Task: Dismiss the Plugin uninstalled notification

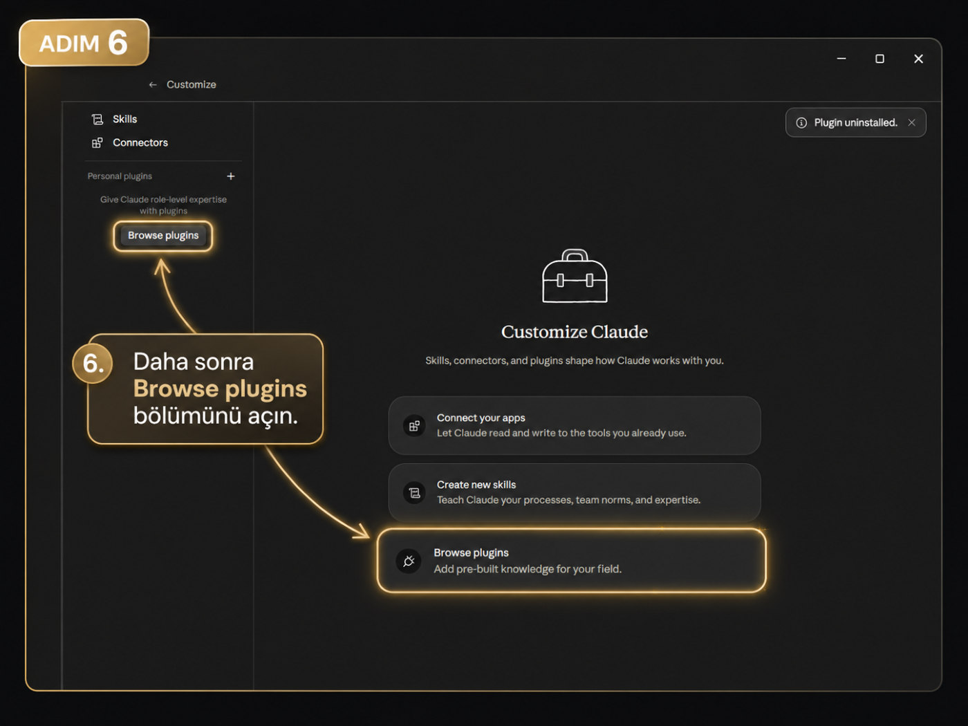Action: tap(912, 122)
